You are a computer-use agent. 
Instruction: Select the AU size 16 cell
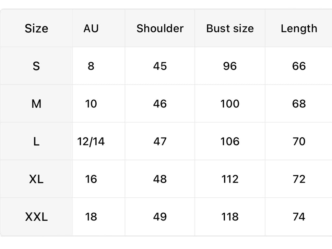91,179
